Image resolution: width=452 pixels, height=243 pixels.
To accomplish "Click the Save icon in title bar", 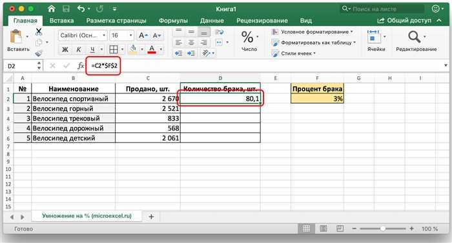I will click(66, 9).
